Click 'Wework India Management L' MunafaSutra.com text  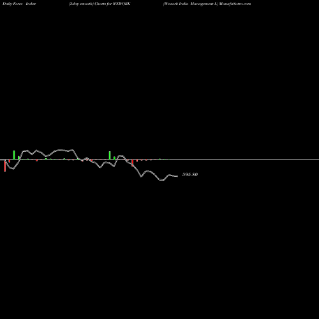pos(207,4)
